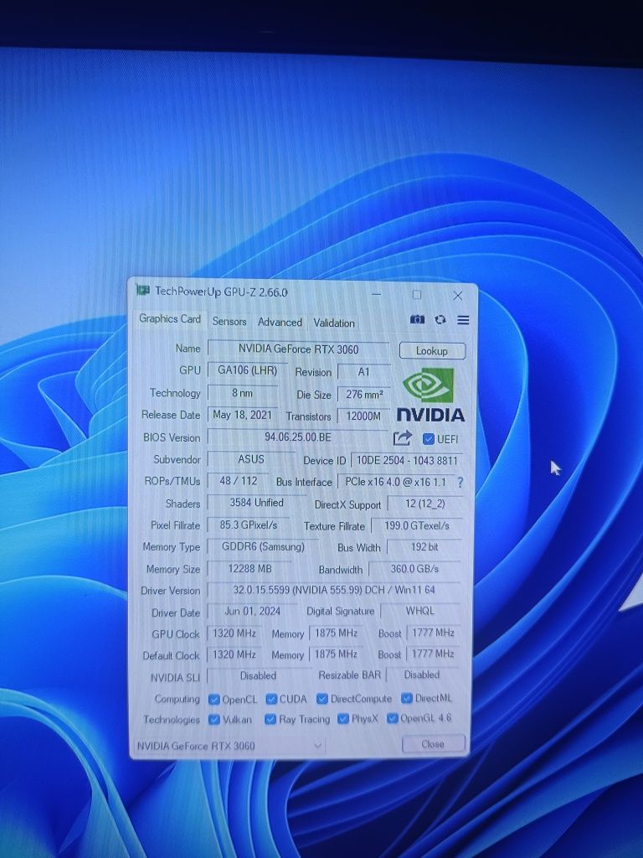Click the Technology value 8 nm

pos(242,393)
